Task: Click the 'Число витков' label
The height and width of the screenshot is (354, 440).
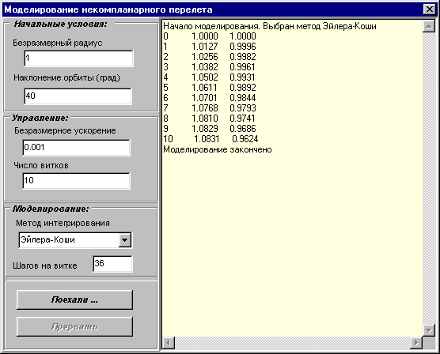Action: tap(41, 166)
